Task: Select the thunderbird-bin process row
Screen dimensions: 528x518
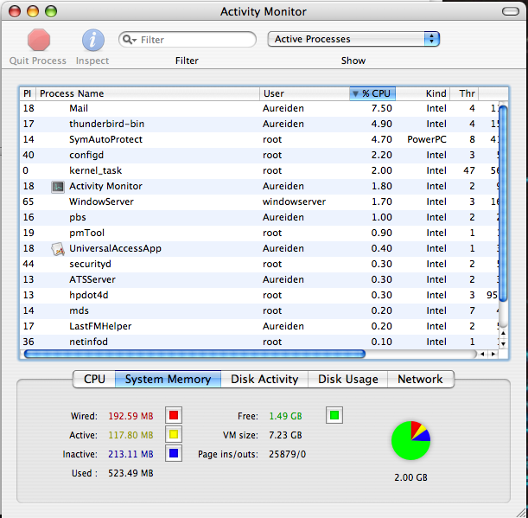Action: (259, 124)
